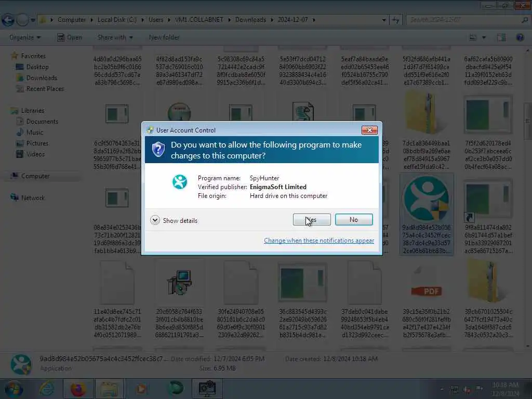Click file name 4d80a0d296baa65

click(x=117, y=71)
